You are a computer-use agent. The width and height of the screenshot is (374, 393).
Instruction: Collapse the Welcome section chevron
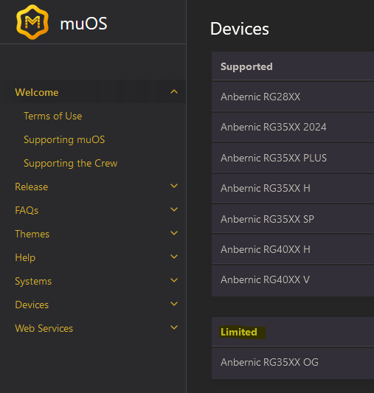click(x=174, y=92)
